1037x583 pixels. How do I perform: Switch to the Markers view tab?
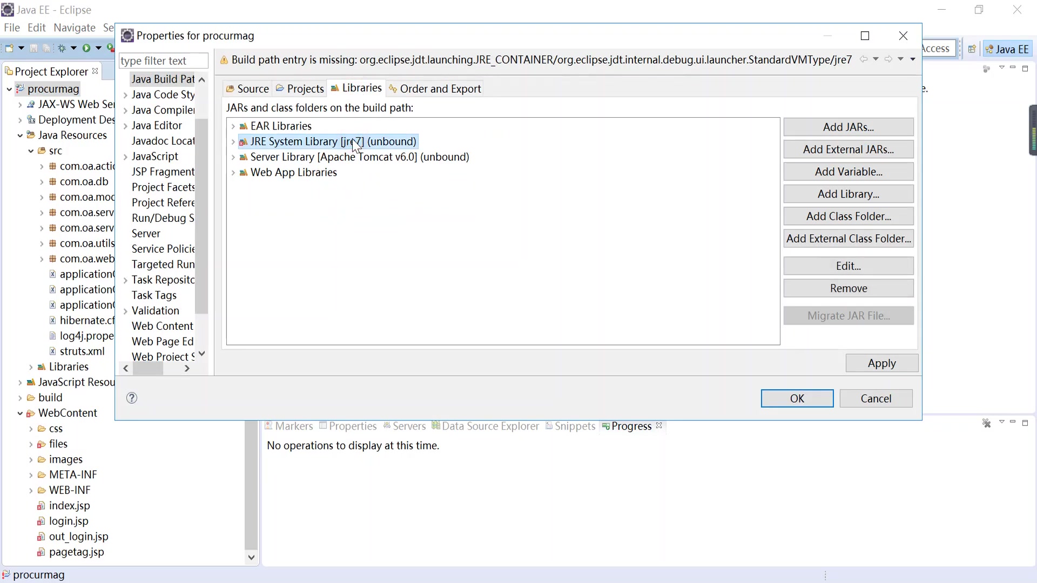[x=289, y=426]
